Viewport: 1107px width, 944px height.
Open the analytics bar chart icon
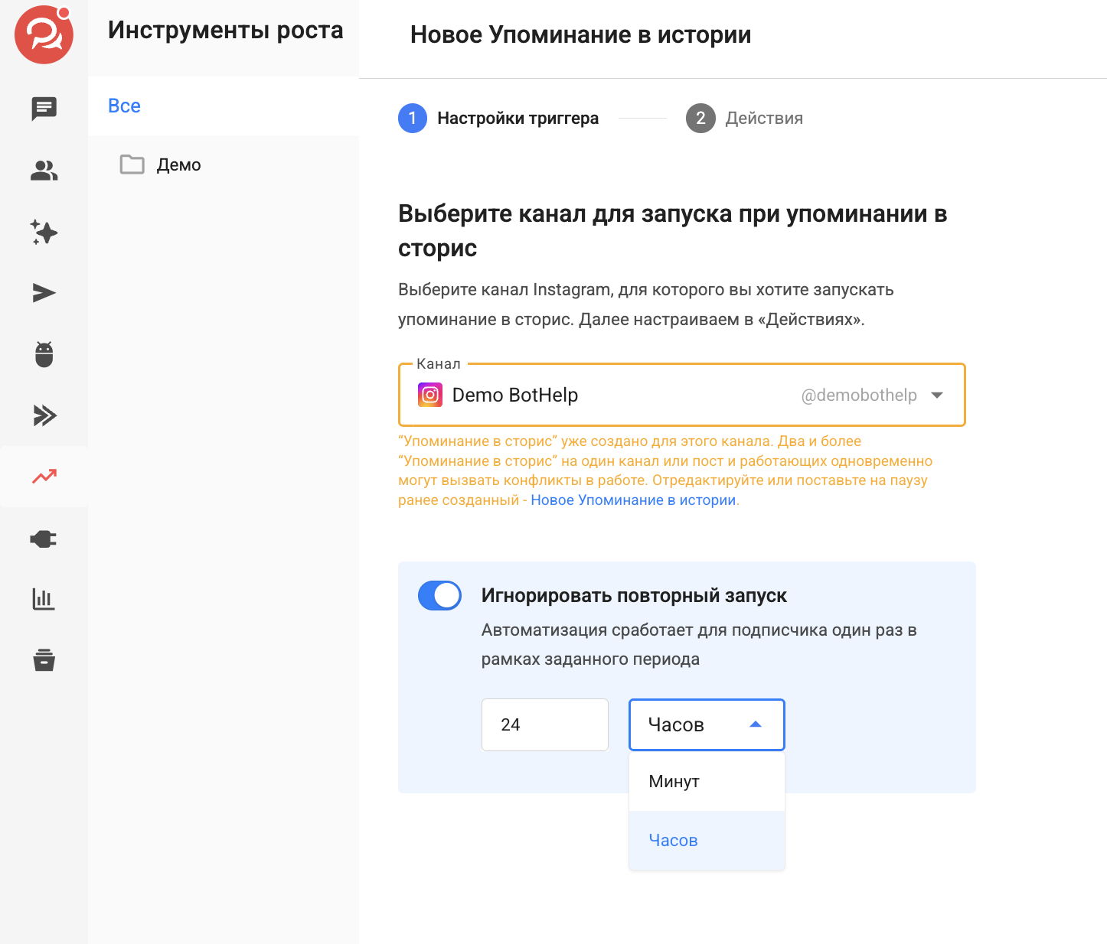click(44, 599)
